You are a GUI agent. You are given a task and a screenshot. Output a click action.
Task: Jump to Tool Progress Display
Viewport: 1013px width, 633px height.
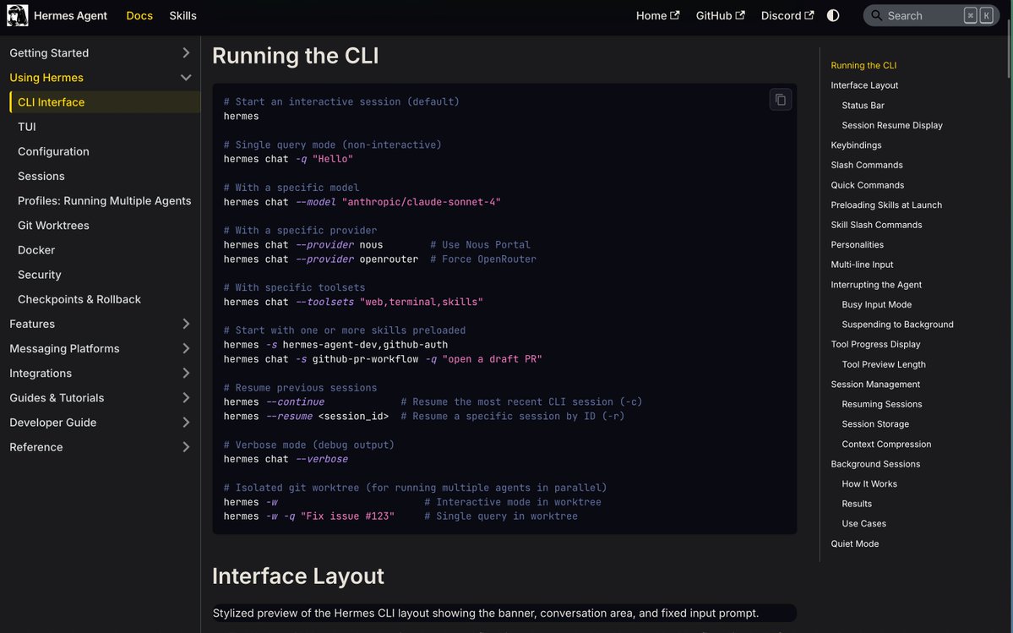click(875, 344)
